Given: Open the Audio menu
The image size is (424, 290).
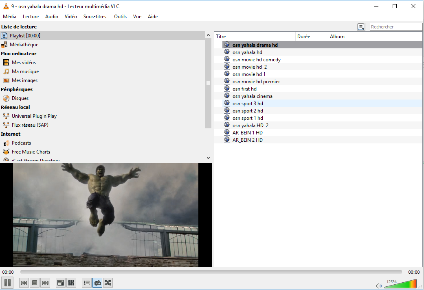Looking at the screenshot, I should [52, 17].
